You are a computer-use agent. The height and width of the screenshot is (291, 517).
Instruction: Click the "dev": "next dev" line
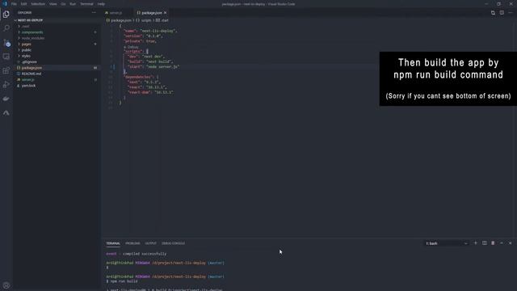(146, 57)
